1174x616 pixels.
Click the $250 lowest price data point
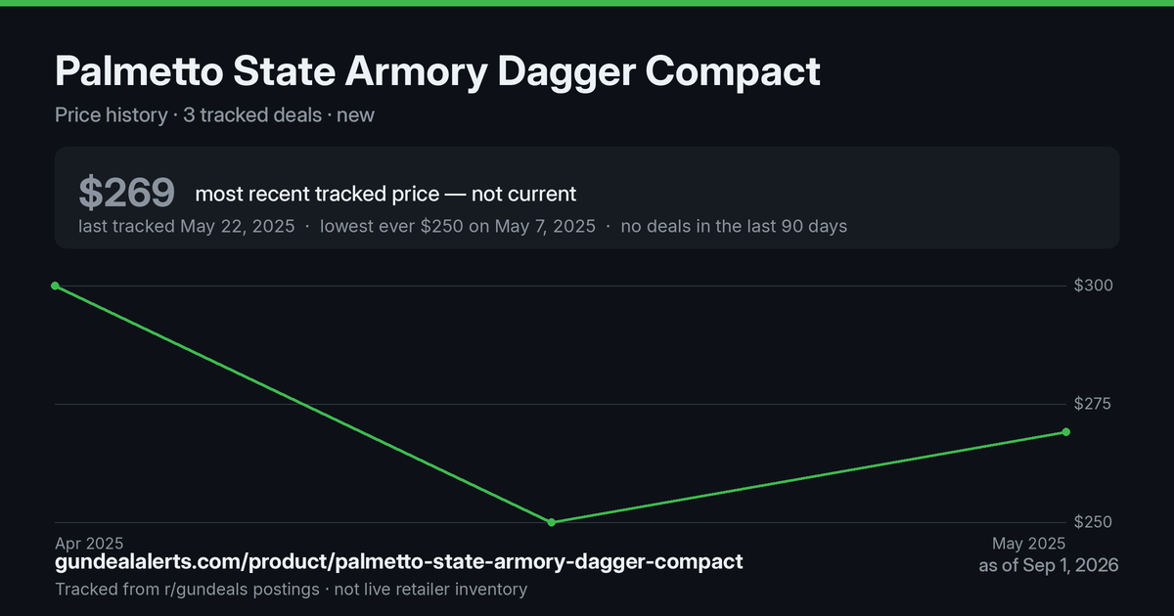click(x=552, y=522)
